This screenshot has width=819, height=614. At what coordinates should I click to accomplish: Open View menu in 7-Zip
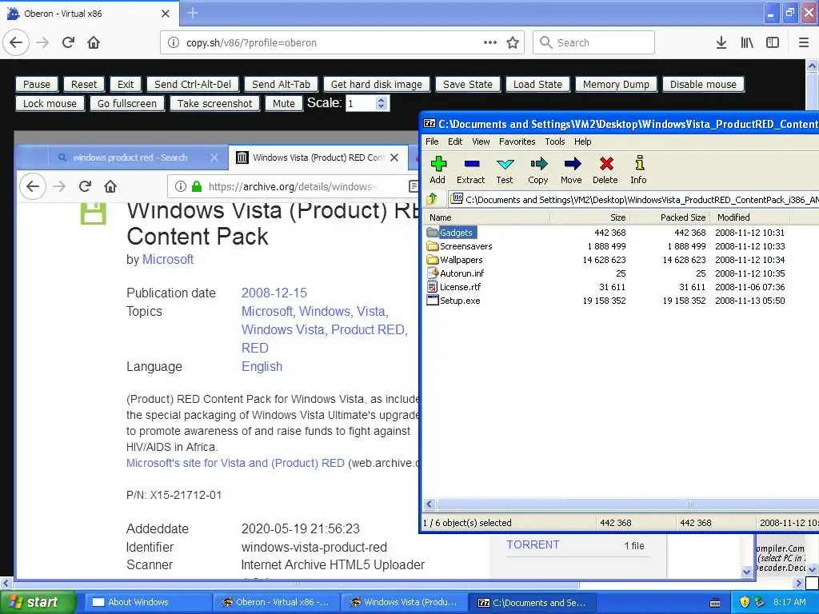(481, 142)
